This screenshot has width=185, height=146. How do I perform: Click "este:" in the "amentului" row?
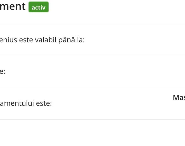click(44, 103)
